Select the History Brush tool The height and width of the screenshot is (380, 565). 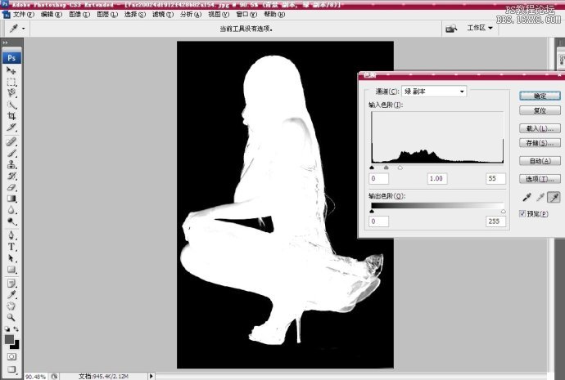(11, 176)
